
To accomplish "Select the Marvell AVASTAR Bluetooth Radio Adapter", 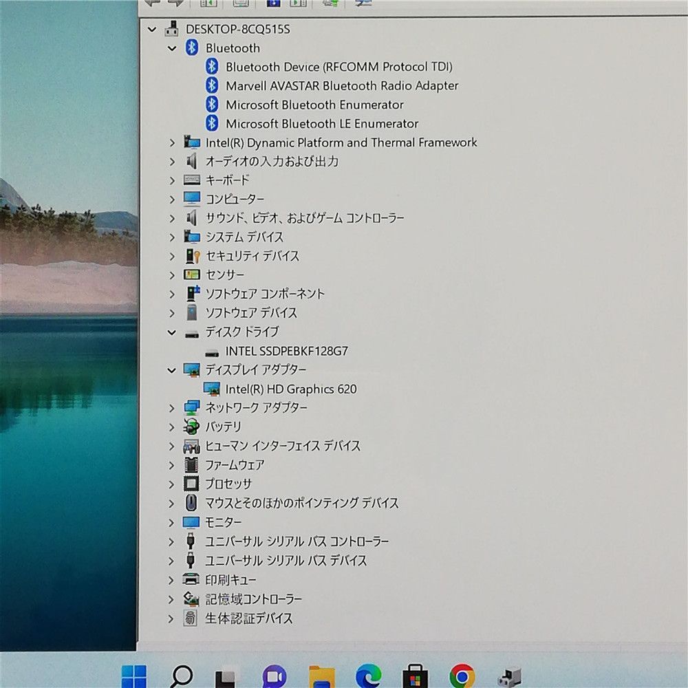I will click(342, 86).
